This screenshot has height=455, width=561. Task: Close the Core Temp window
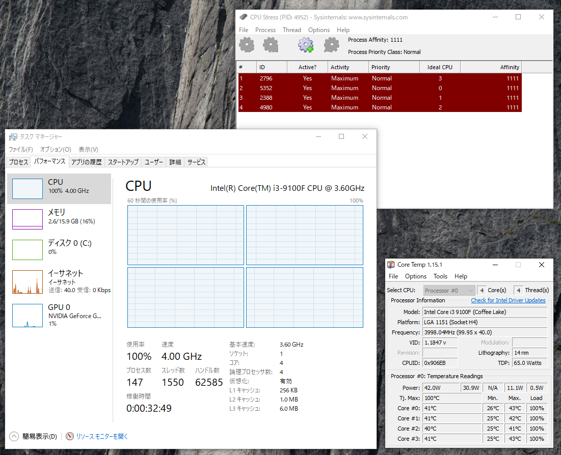point(542,265)
